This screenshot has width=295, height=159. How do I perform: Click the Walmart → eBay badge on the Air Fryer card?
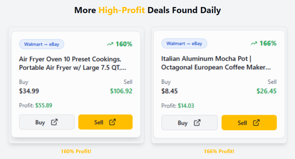coord(42,44)
